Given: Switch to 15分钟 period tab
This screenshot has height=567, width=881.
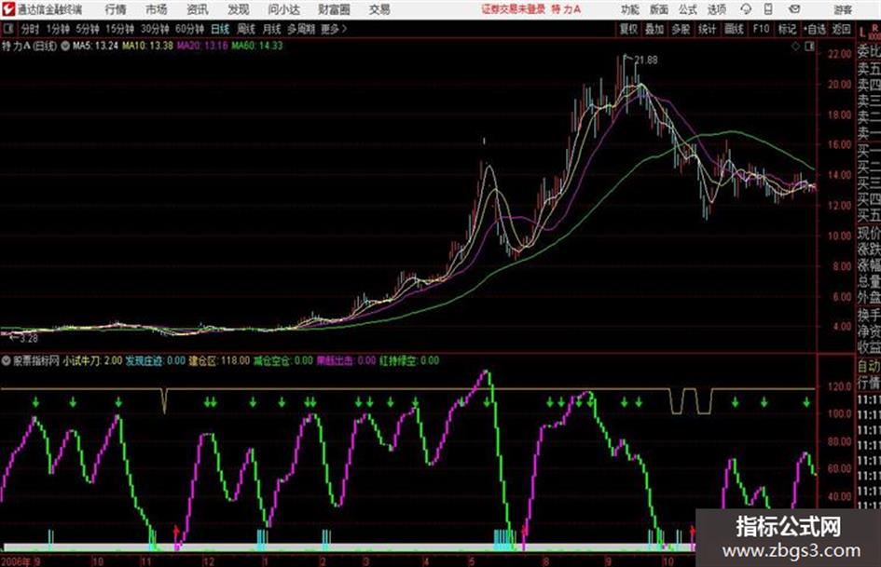Looking at the screenshot, I should [x=120, y=29].
